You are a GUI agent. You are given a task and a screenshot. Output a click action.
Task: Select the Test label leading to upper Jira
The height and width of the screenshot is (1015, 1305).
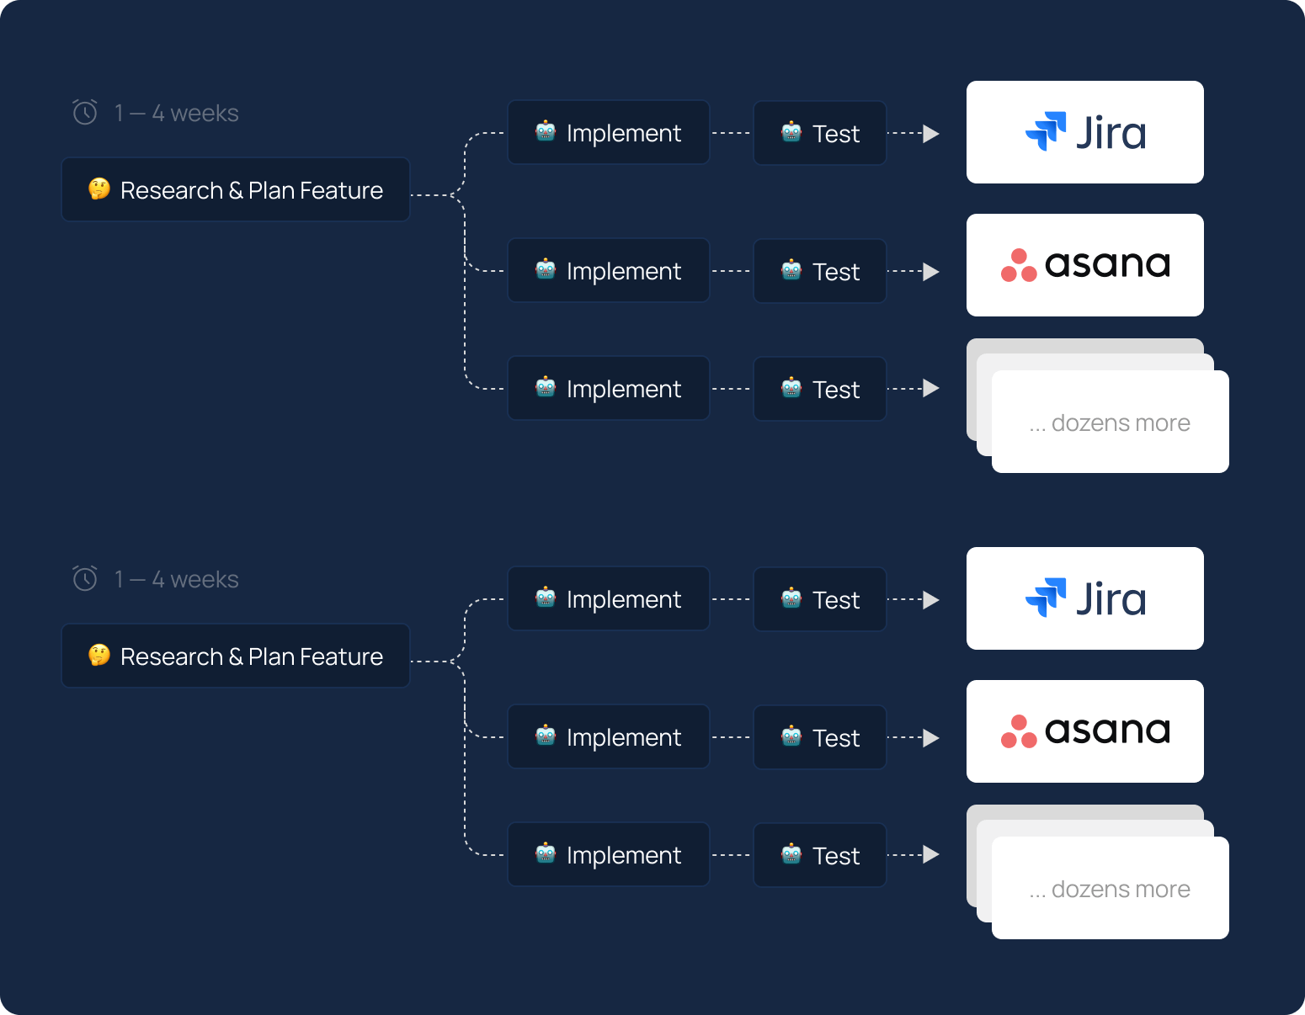(x=836, y=134)
